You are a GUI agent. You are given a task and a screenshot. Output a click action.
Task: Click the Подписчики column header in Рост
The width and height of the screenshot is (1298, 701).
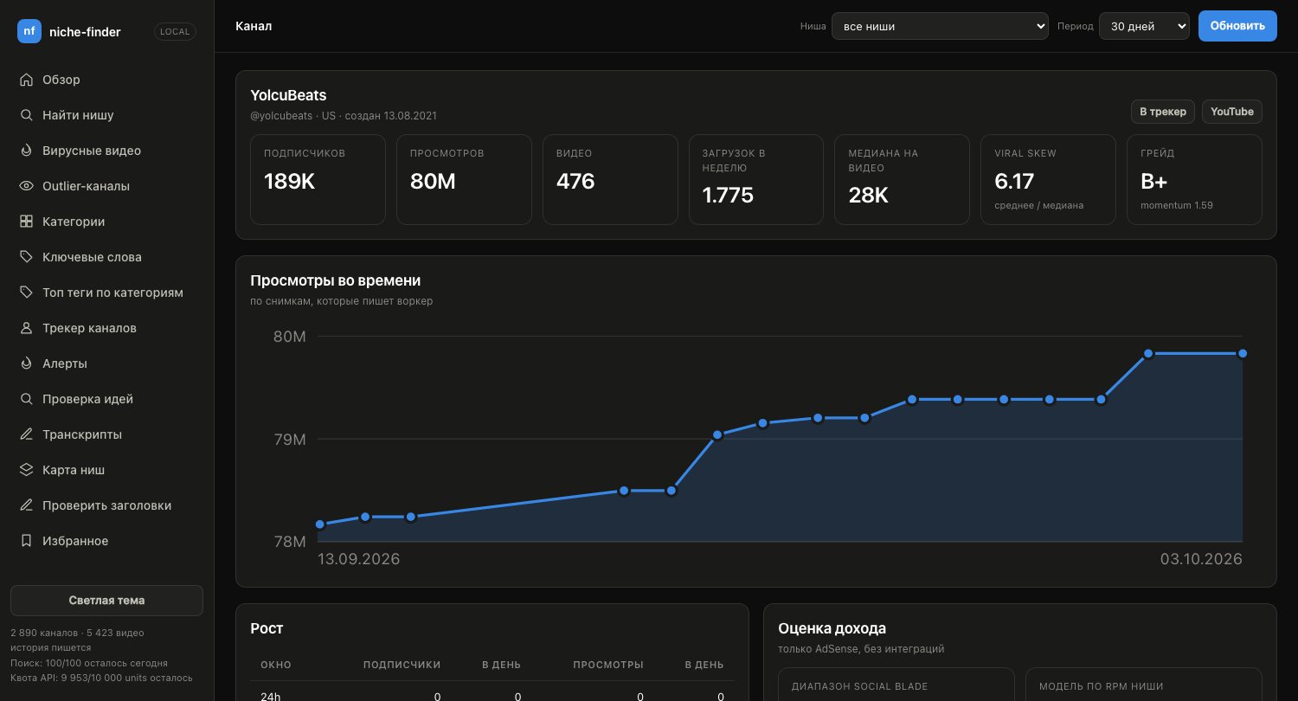coord(402,665)
